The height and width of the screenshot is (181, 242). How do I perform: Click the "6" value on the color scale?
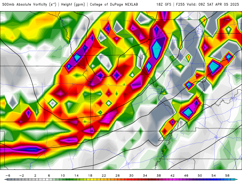(x=49, y=176)
